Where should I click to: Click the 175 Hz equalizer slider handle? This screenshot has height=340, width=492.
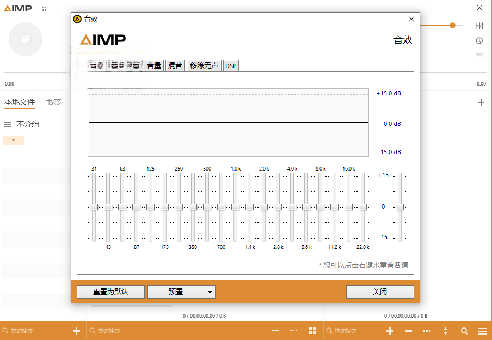164,207
